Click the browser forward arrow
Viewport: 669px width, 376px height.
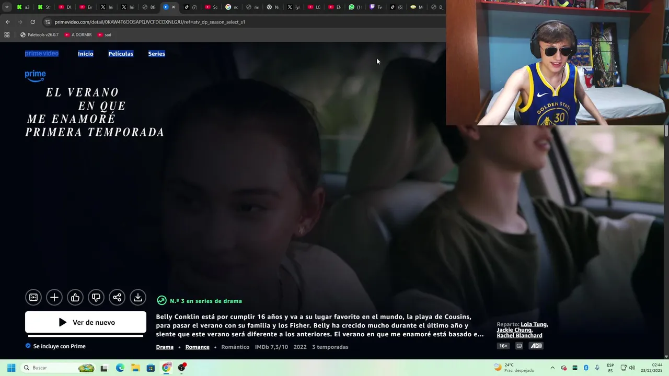pos(20,22)
